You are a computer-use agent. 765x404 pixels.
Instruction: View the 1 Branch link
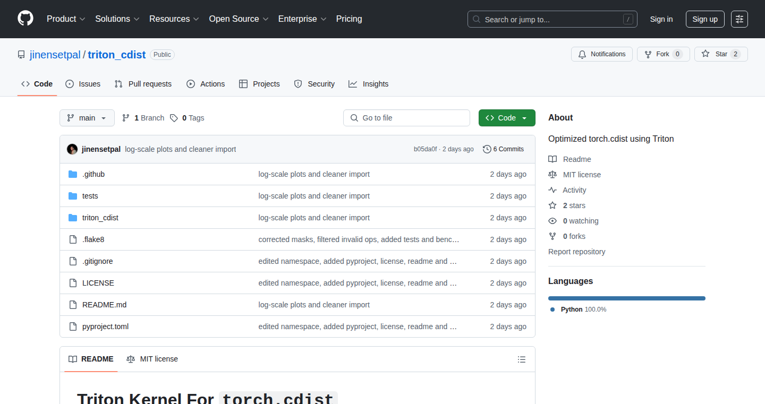pos(143,118)
